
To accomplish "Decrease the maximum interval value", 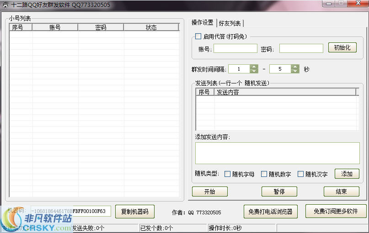I will (295, 71).
